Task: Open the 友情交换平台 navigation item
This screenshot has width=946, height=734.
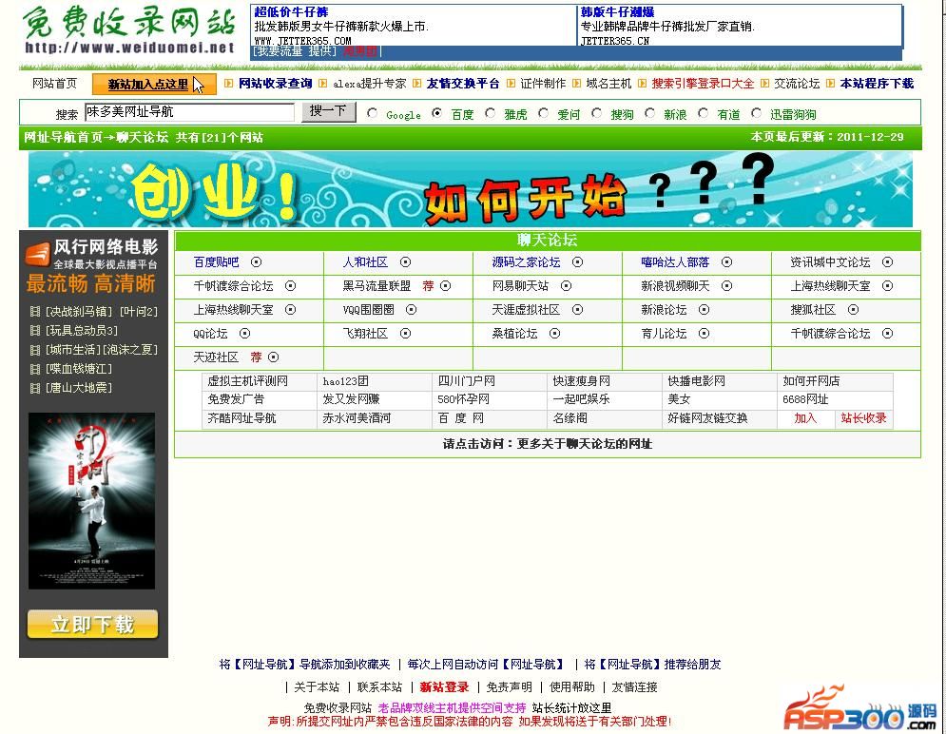Action: [x=463, y=84]
